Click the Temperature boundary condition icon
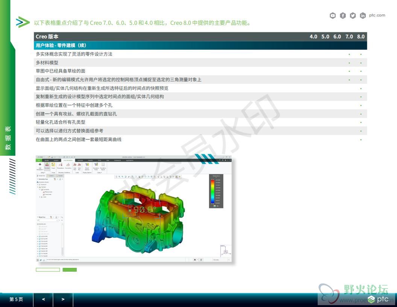The height and width of the screenshot is (307, 397). (61, 165)
